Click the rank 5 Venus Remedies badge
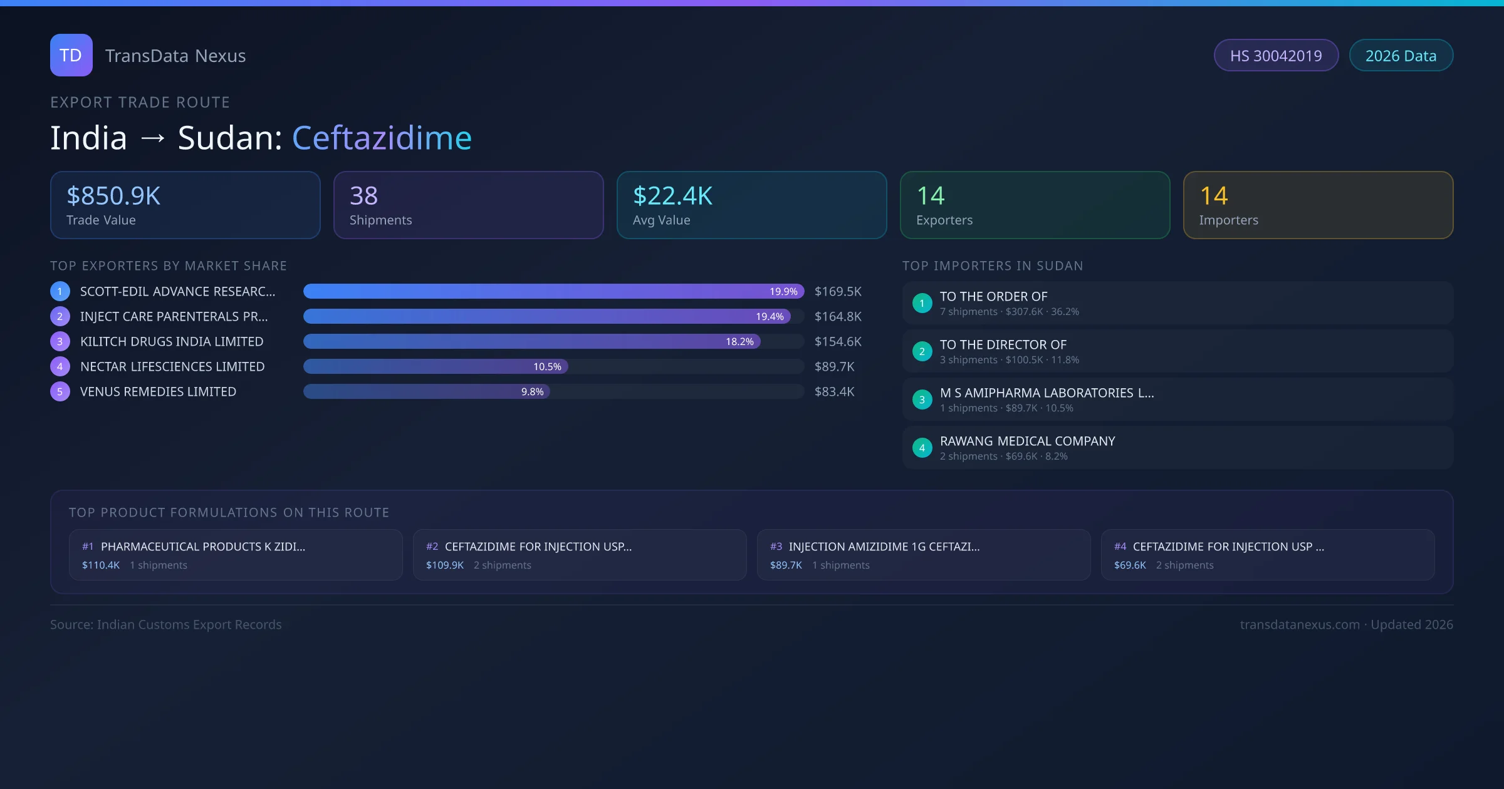This screenshot has width=1504, height=789. (60, 391)
